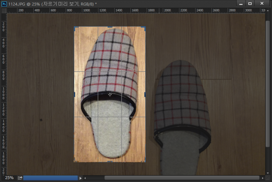
Task: Click the blue status bar info area
Action: click(x=50, y=178)
